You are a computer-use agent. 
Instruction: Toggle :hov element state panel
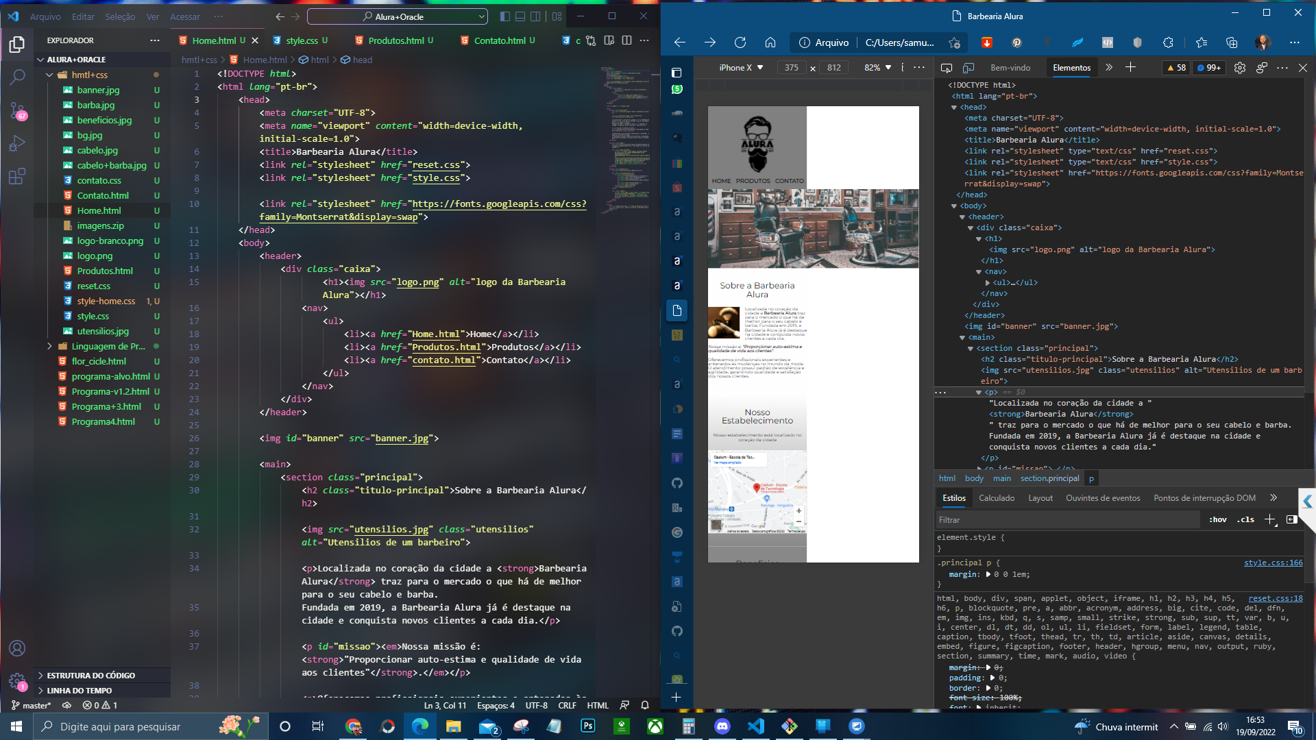click(1218, 519)
